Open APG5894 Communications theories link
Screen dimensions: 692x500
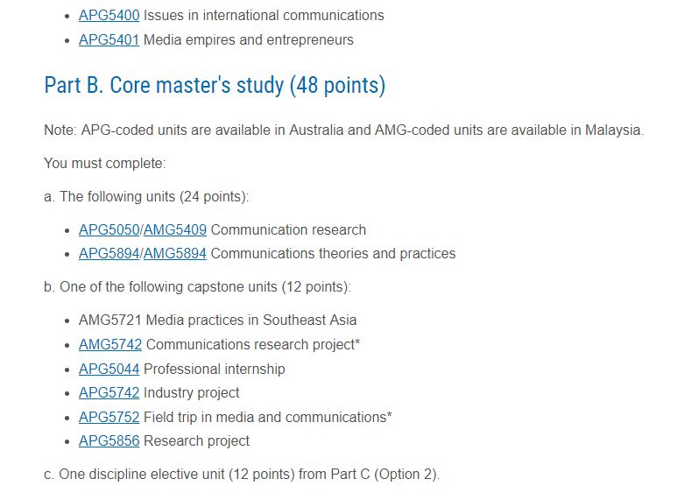[x=109, y=254]
